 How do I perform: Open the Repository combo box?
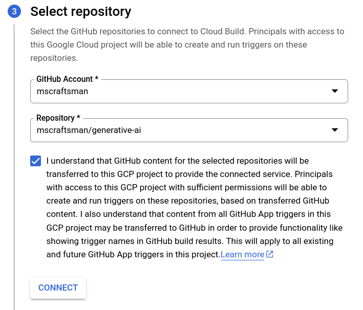point(189,130)
